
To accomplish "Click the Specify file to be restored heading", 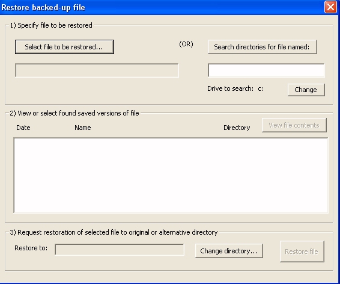I will (51, 25).
